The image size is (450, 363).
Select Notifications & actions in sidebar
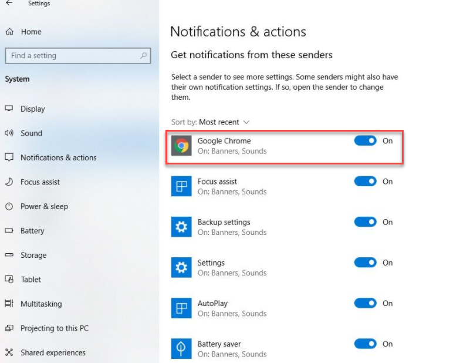pos(59,157)
